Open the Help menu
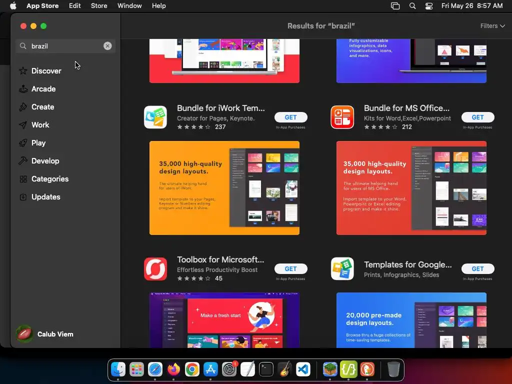This screenshot has width=512, height=384. click(x=158, y=5)
